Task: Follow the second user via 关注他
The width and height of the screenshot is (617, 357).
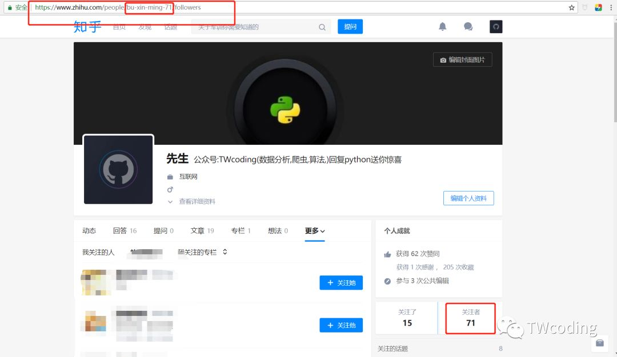Action: [x=341, y=325]
